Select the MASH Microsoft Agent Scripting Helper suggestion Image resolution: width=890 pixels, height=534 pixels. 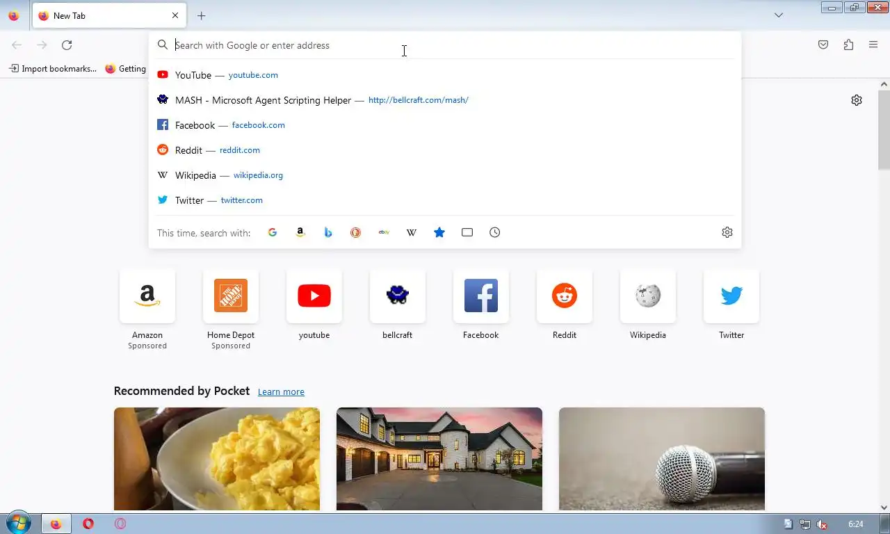coord(445,100)
